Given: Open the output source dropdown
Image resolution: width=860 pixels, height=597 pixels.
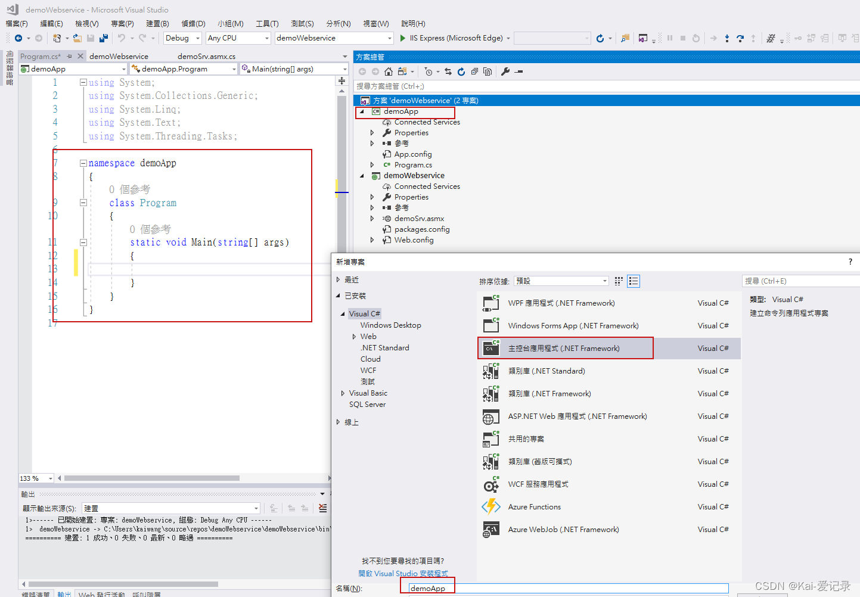Looking at the screenshot, I should 171,508.
